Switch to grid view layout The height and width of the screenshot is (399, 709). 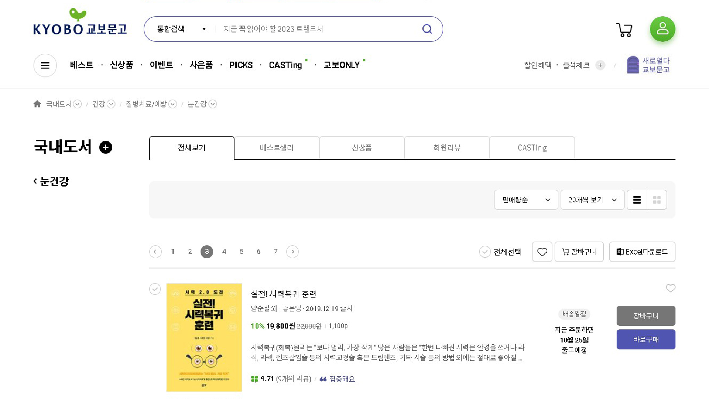coord(657,200)
